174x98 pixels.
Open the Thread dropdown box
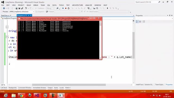pyautogui.click(x=67, y=11)
